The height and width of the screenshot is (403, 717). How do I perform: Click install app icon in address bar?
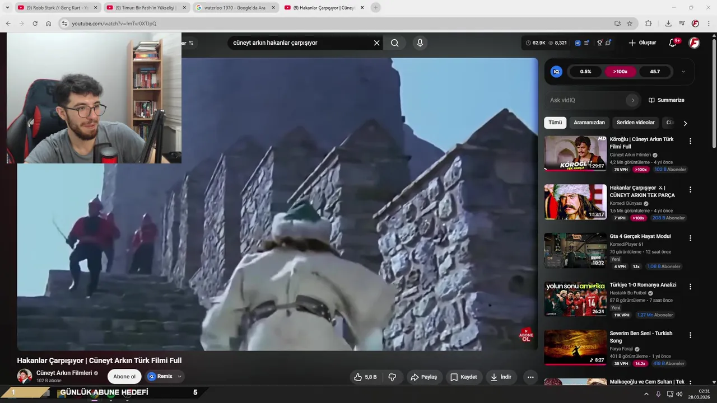617,24
